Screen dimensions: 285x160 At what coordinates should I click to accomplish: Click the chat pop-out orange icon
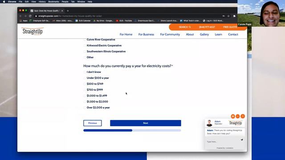point(233,116)
